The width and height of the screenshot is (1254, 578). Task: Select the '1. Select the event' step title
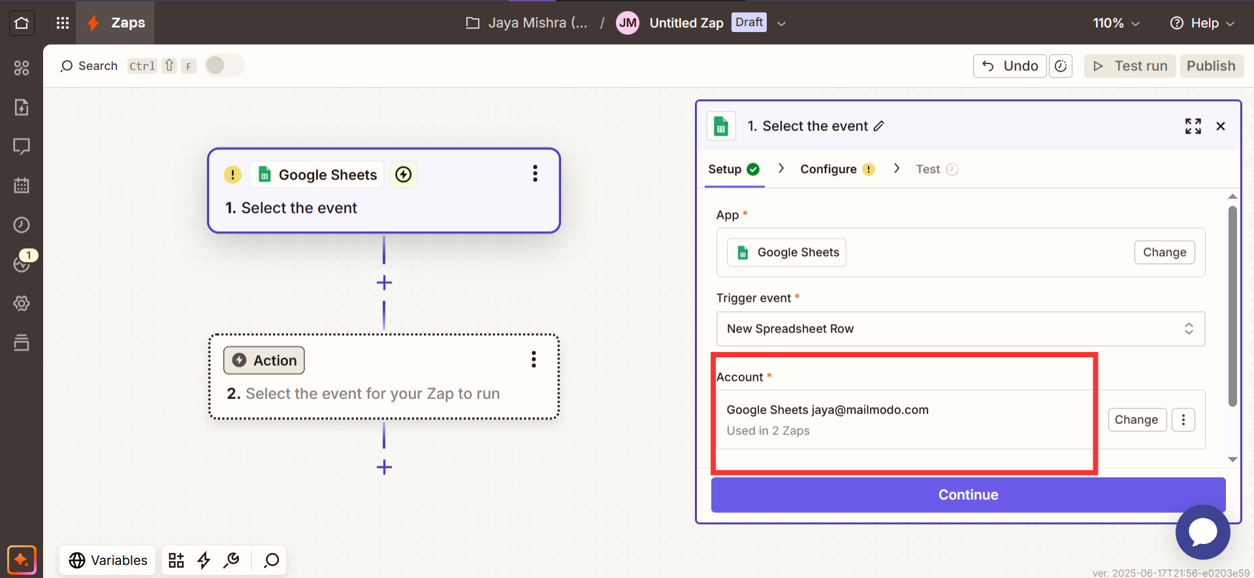[x=291, y=208]
